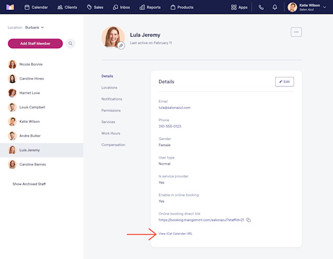
Task: Click the lula@salonazul.com email link
Action: coord(174,108)
